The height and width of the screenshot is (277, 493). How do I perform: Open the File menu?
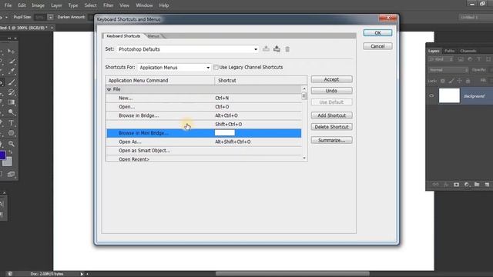[x=8, y=5]
